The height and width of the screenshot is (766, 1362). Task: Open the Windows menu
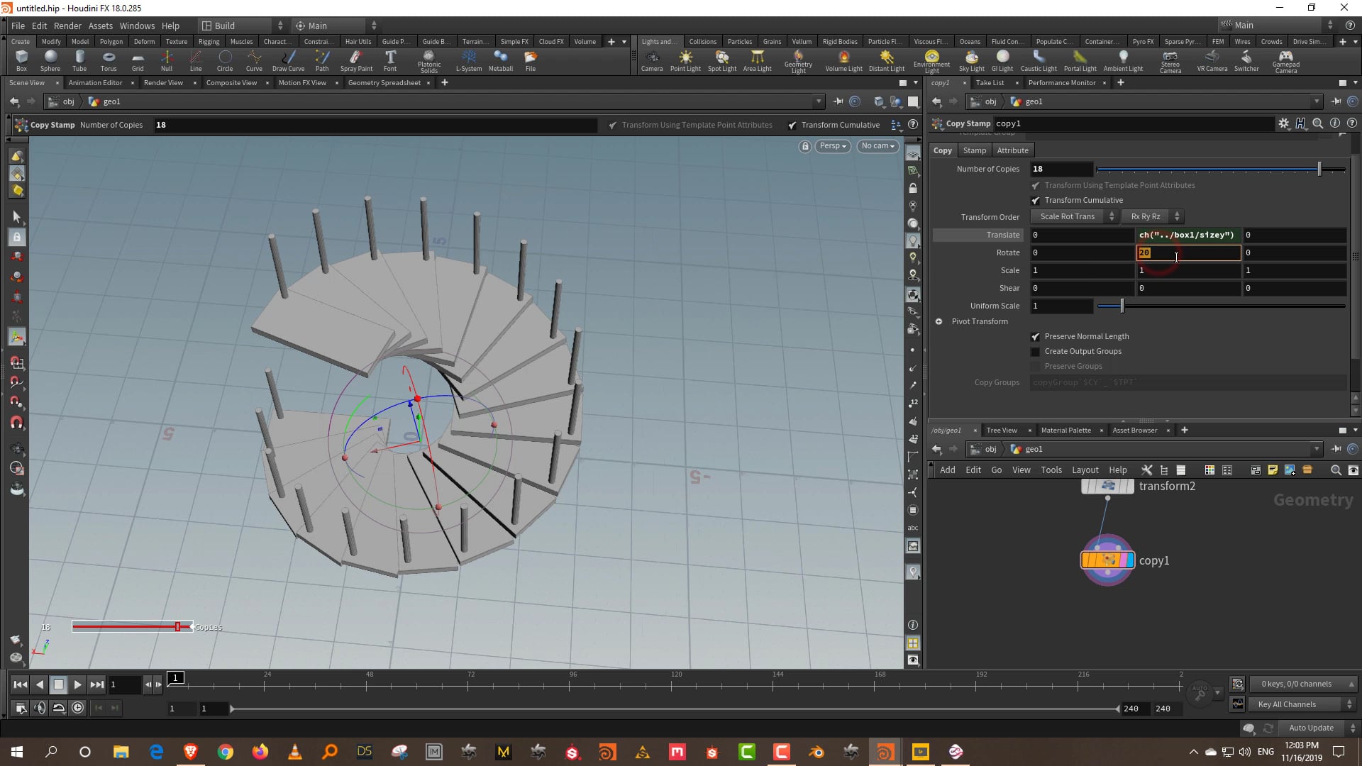click(137, 26)
